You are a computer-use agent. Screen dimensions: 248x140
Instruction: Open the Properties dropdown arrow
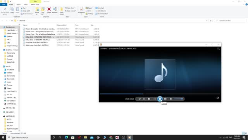point(81,14)
